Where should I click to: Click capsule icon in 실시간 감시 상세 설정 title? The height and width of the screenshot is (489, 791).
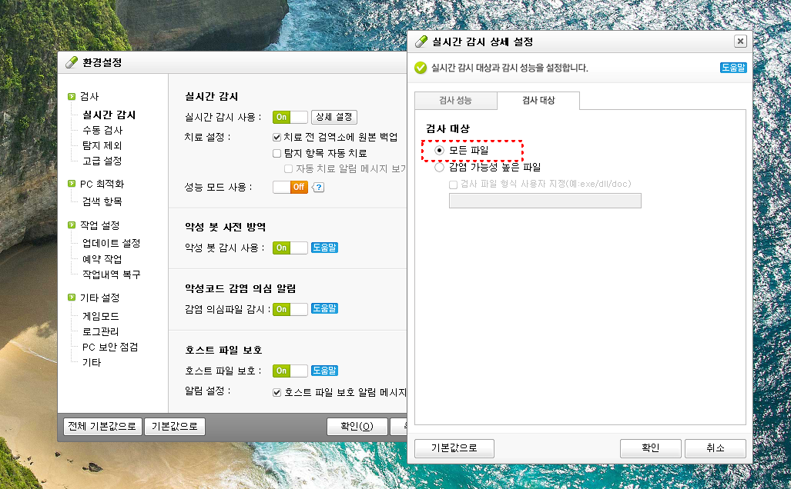421,42
